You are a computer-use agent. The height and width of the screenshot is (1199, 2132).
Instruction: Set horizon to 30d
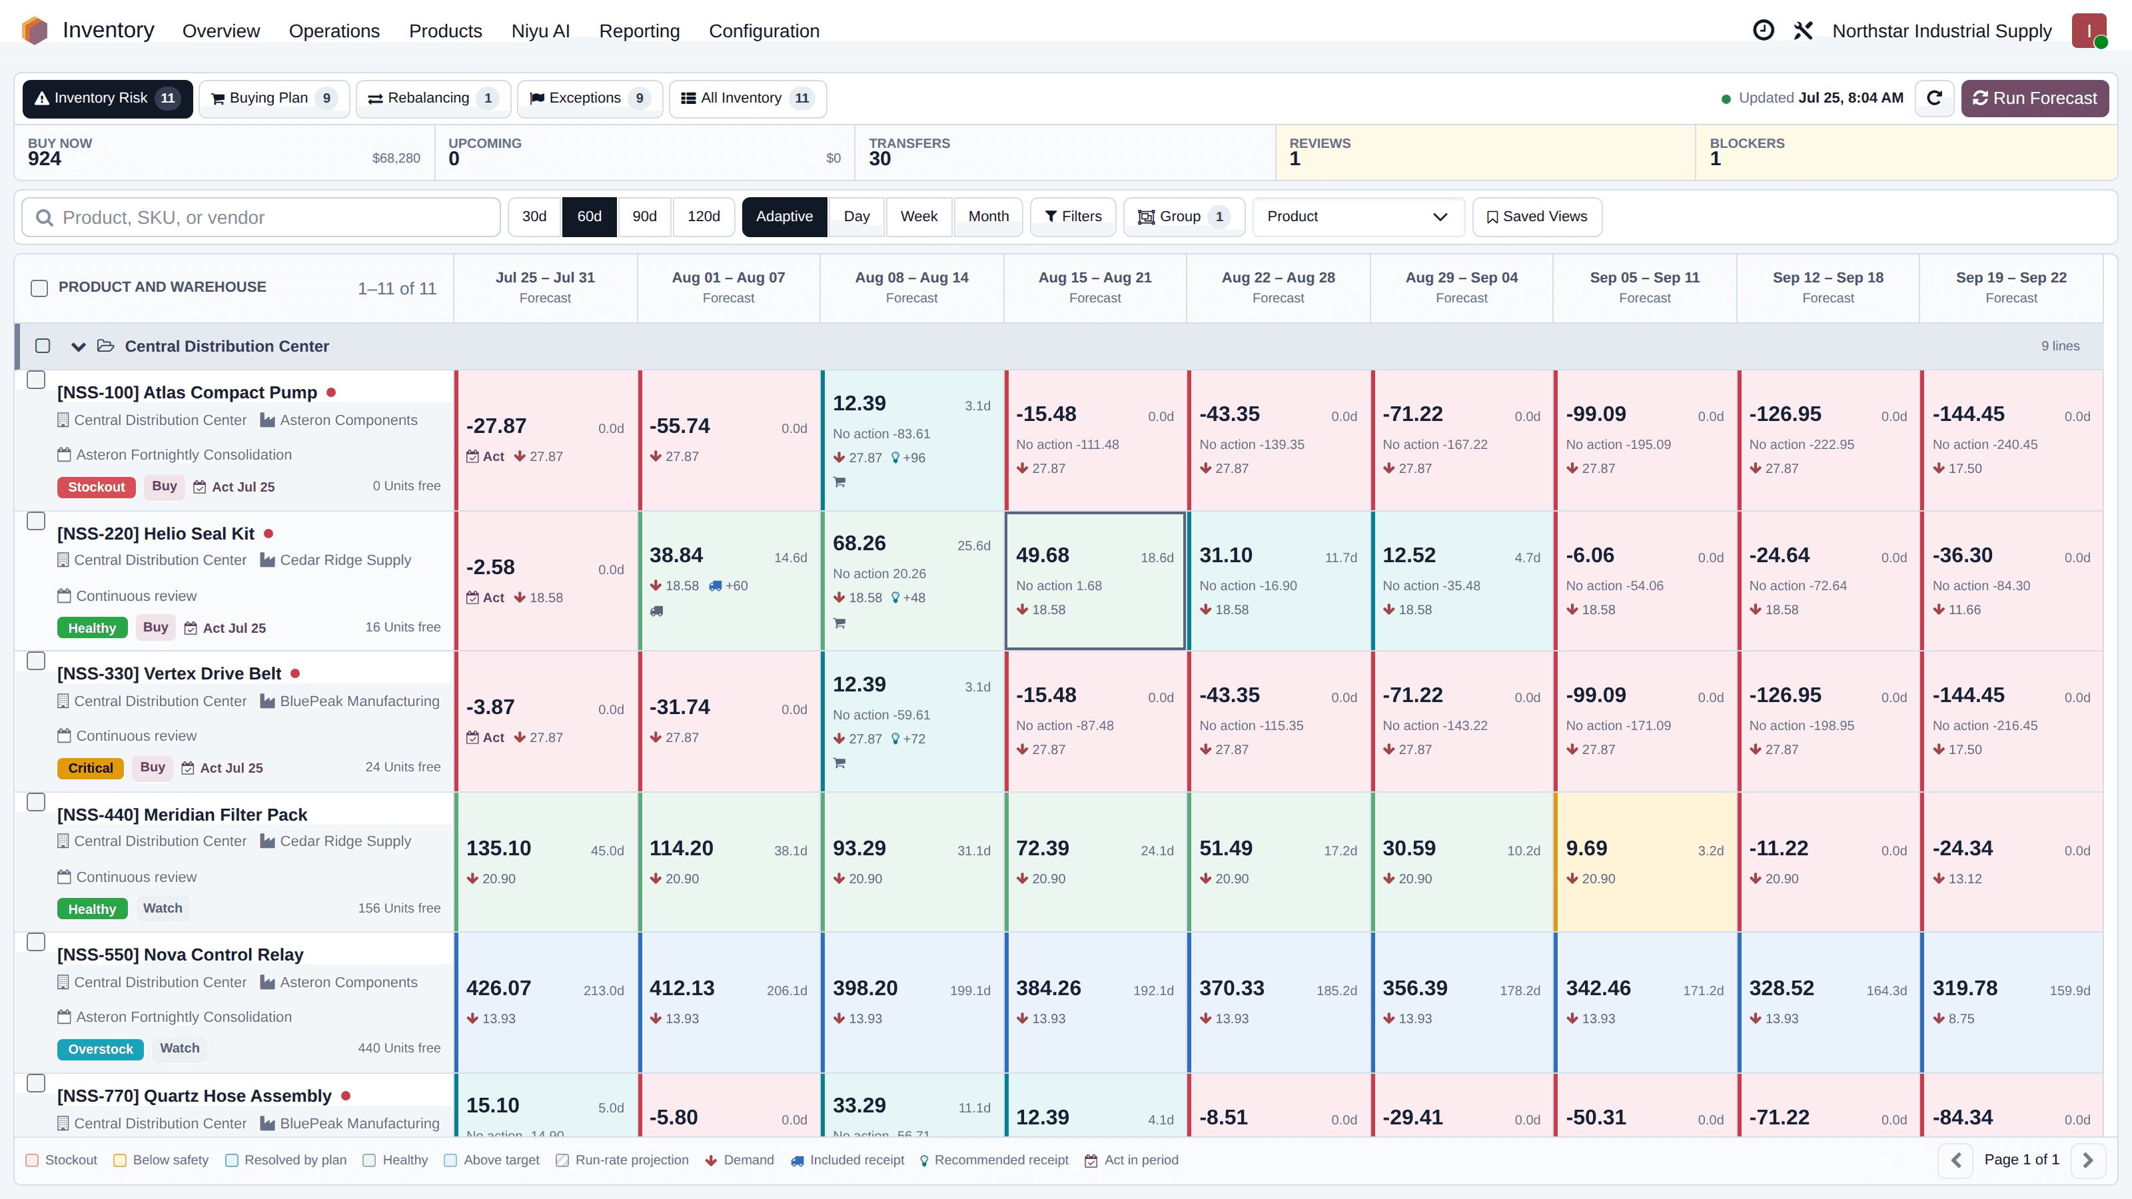pos(534,216)
